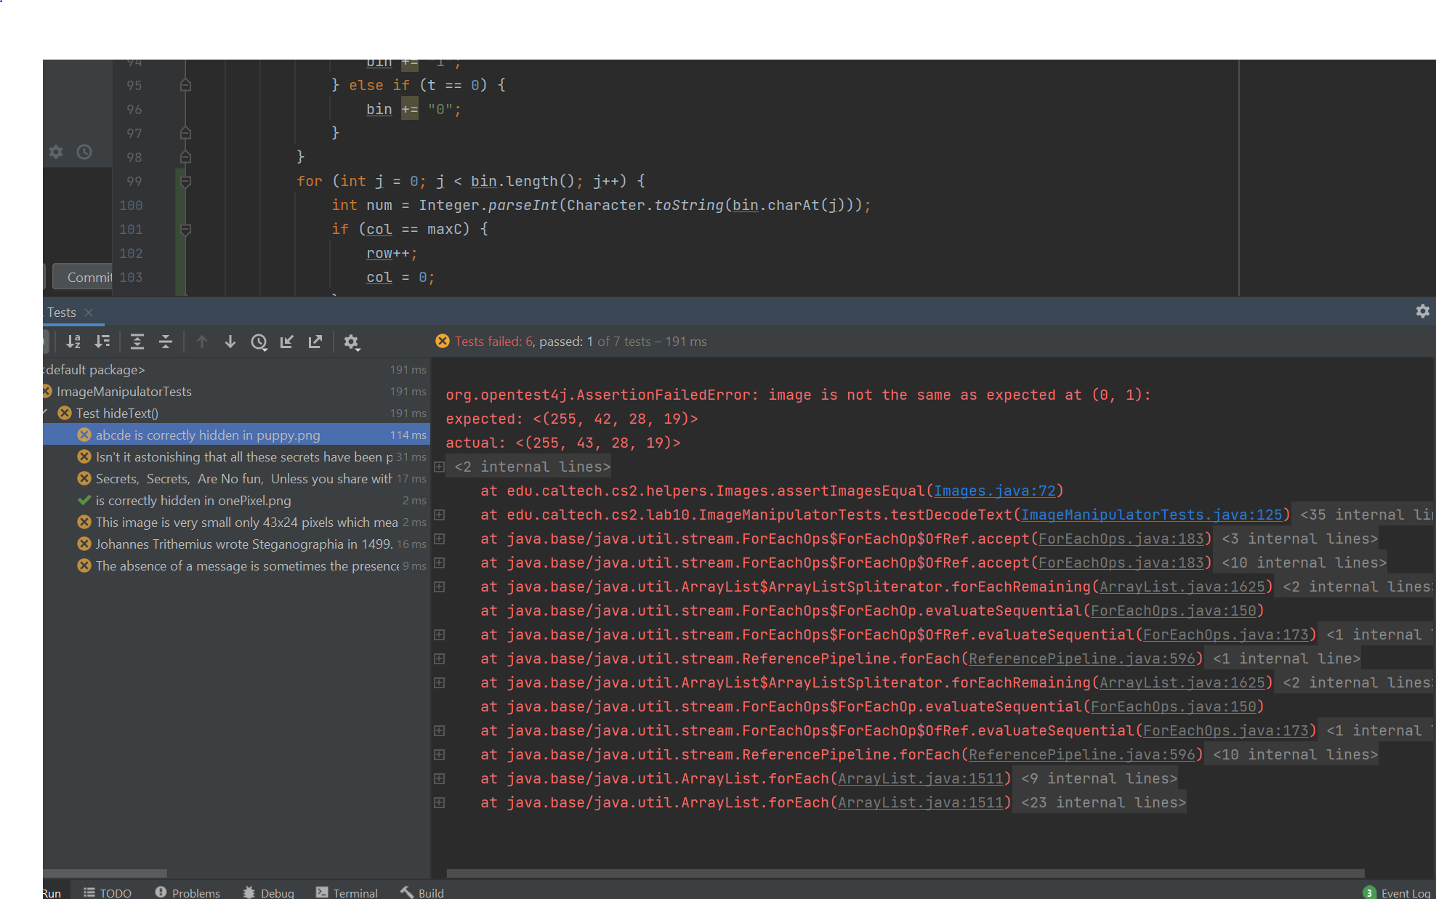Viewport: 1436px width, 899px height.
Task: Open ImageManipulatorTests.java:125 stack trace link
Action: 1151,515
